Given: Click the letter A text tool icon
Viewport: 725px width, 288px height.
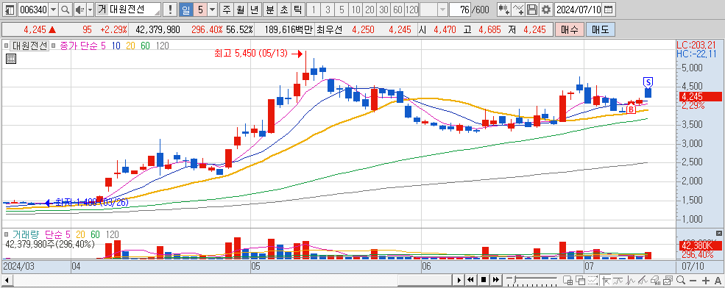Looking at the screenshot, I should pyautogui.click(x=718, y=280).
